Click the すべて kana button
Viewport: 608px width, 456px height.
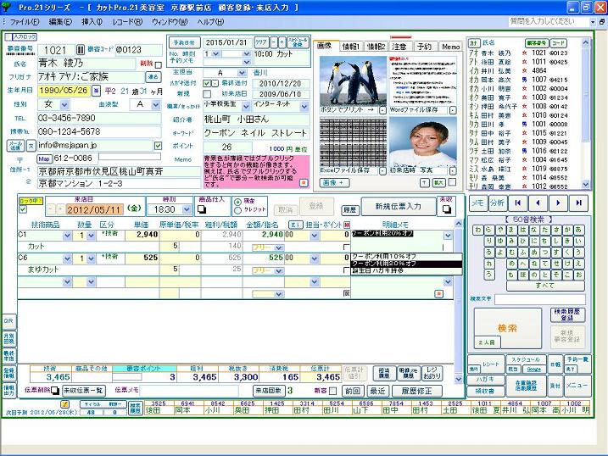545,286
